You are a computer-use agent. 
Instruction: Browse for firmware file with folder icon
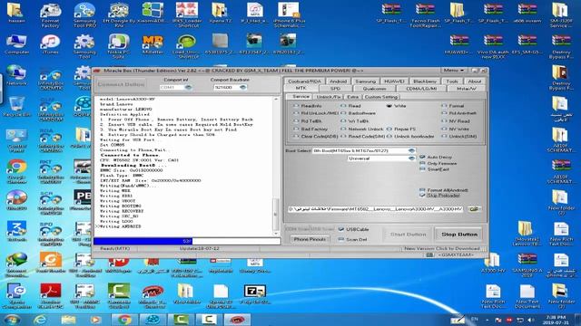pyautogui.click(x=474, y=209)
